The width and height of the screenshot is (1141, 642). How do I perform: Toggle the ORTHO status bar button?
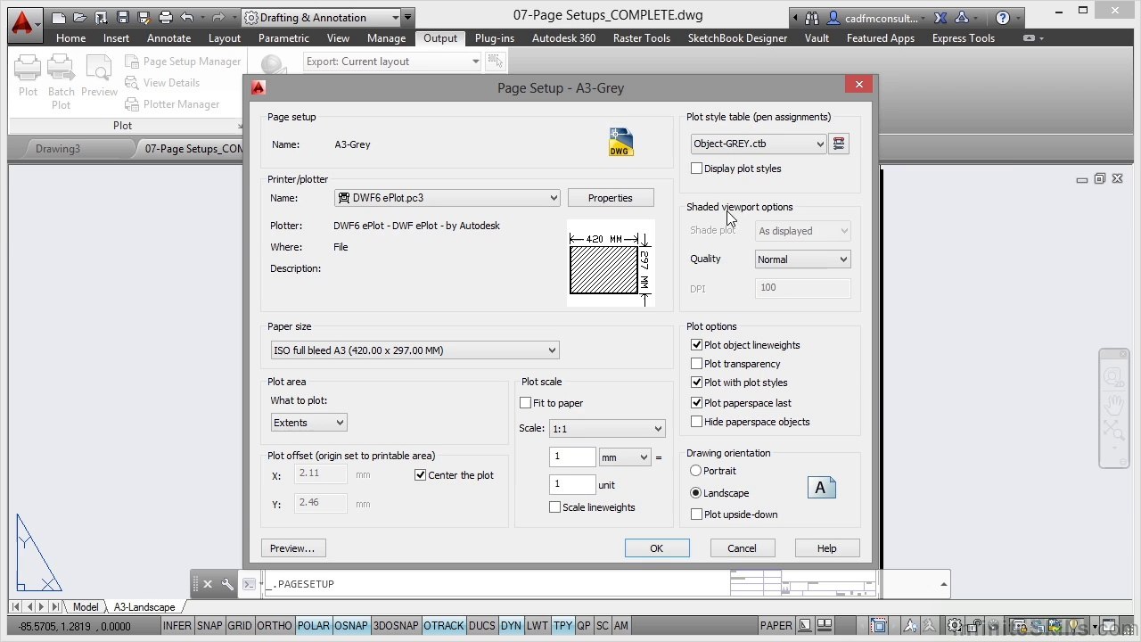tap(275, 626)
